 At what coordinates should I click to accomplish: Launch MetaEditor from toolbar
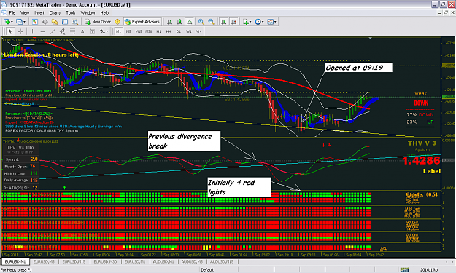click(117, 22)
